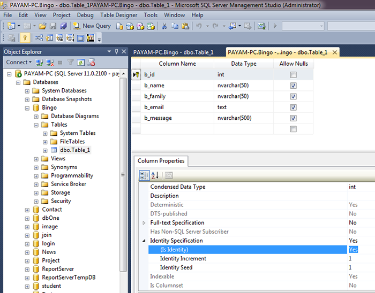
Task: Click the XMLA Query icon
Action: click(x=151, y=26)
